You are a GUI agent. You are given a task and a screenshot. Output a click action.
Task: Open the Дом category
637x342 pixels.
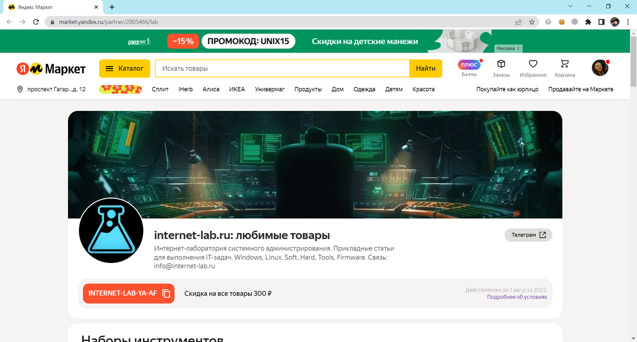(x=338, y=89)
